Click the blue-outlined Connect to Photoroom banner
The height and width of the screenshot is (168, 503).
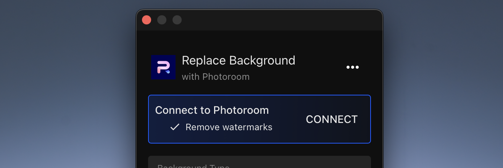[x=260, y=119]
